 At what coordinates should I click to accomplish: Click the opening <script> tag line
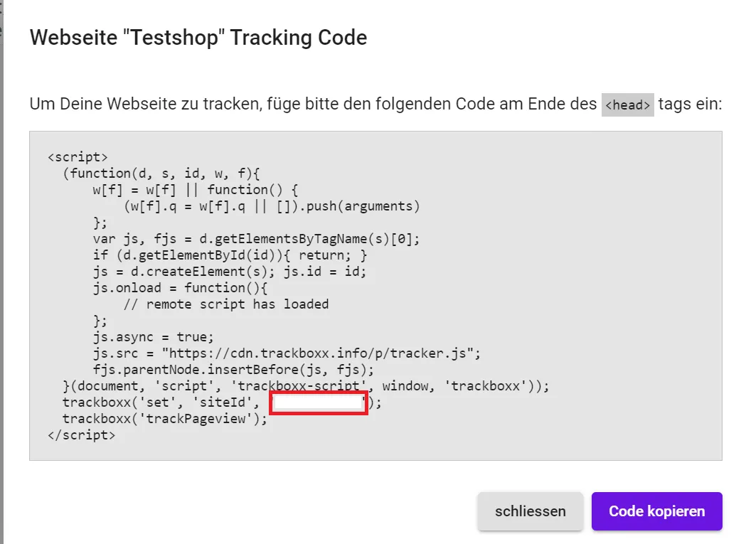pyautogui.click(x=78, y=157)
